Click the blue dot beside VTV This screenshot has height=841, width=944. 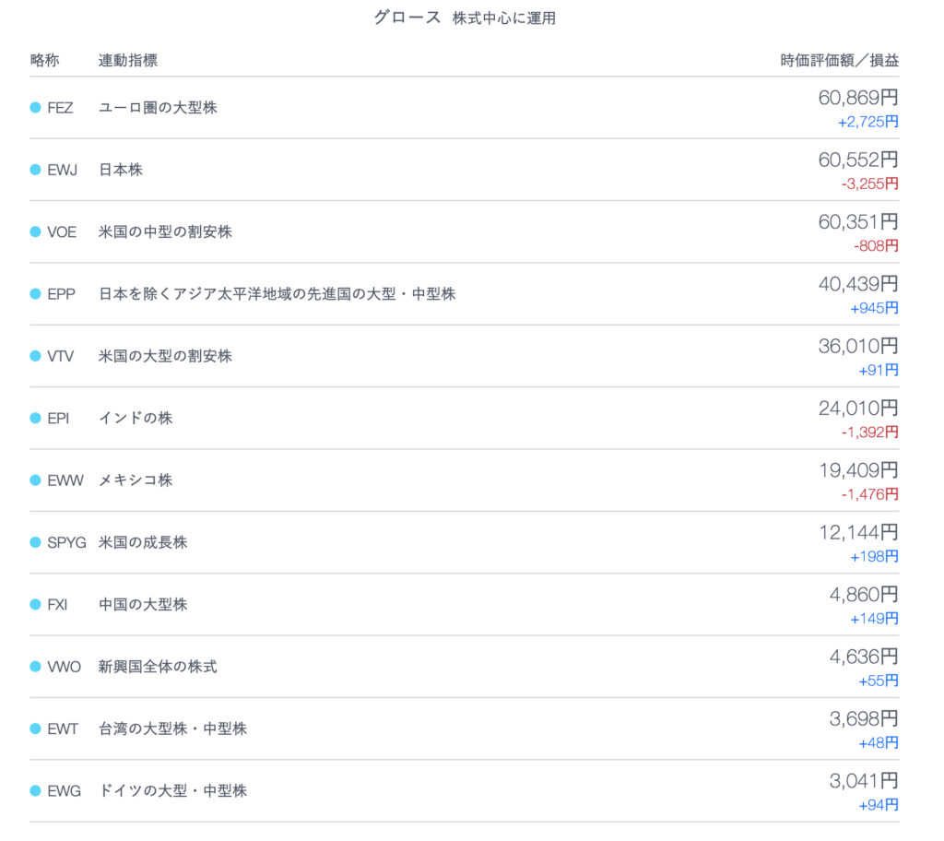click(36, 356)
